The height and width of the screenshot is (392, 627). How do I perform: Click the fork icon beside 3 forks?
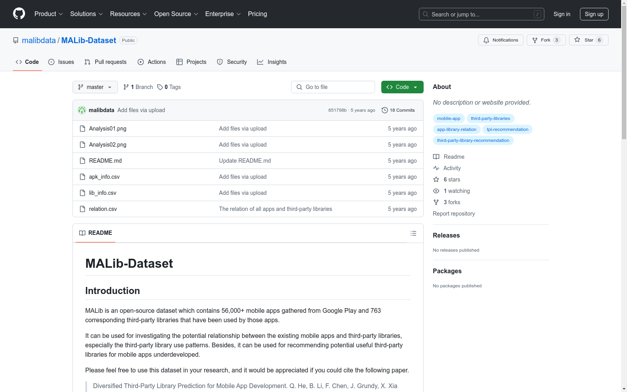coord(436,202)
